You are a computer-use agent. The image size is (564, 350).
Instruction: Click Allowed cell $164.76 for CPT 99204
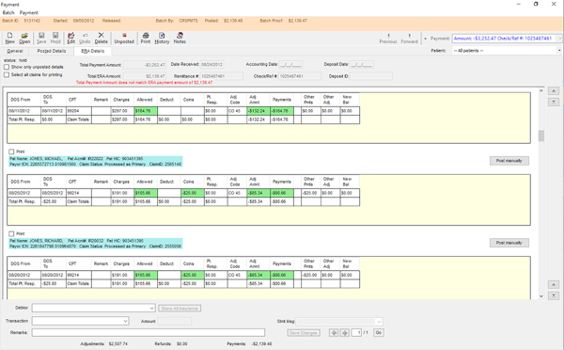click(146, 111)
